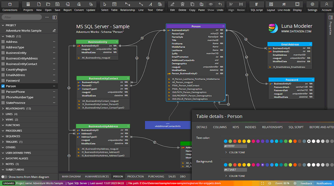Toggle Show items from Main diagram
This screenshot has height=186, width=334.
tap(4, 177)
